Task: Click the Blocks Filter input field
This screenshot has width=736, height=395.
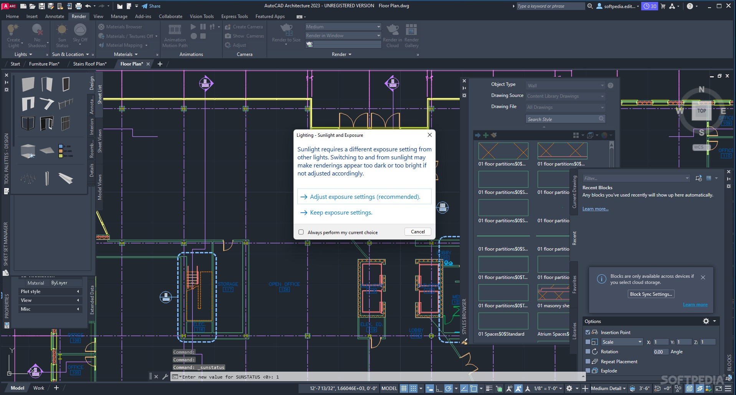Action: click(636, 178)
